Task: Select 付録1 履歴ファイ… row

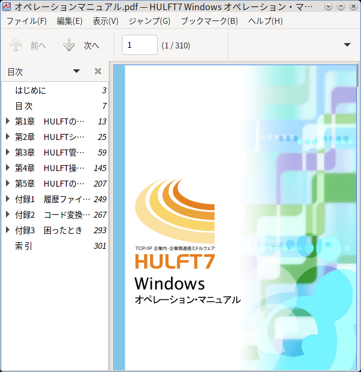Action: [x=54, y=199]
